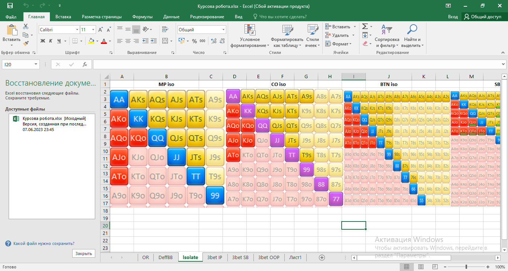Click the borders icon in Шрифт group
The image size is (508, 271).
point(75,41)
